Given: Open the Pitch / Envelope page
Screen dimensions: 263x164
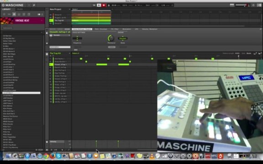Looking at the screenshot, I should [x=101, y=29].
